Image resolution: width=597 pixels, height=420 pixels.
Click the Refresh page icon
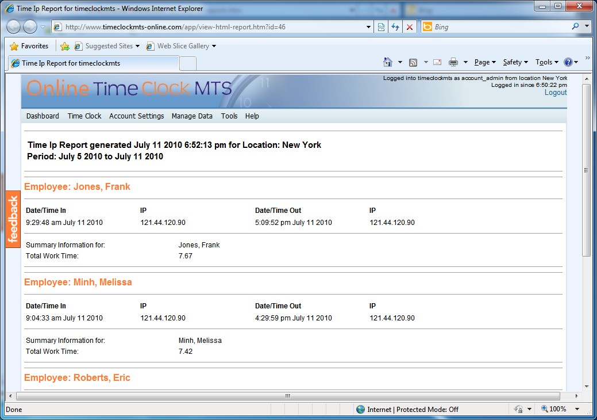pyautogui.click(x=395, y=26)
